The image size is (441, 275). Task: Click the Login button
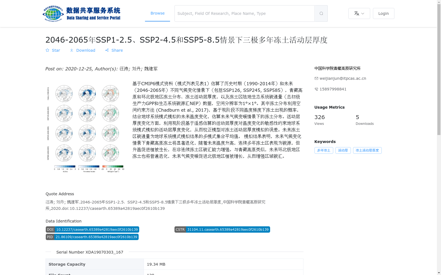coord(383,13)
